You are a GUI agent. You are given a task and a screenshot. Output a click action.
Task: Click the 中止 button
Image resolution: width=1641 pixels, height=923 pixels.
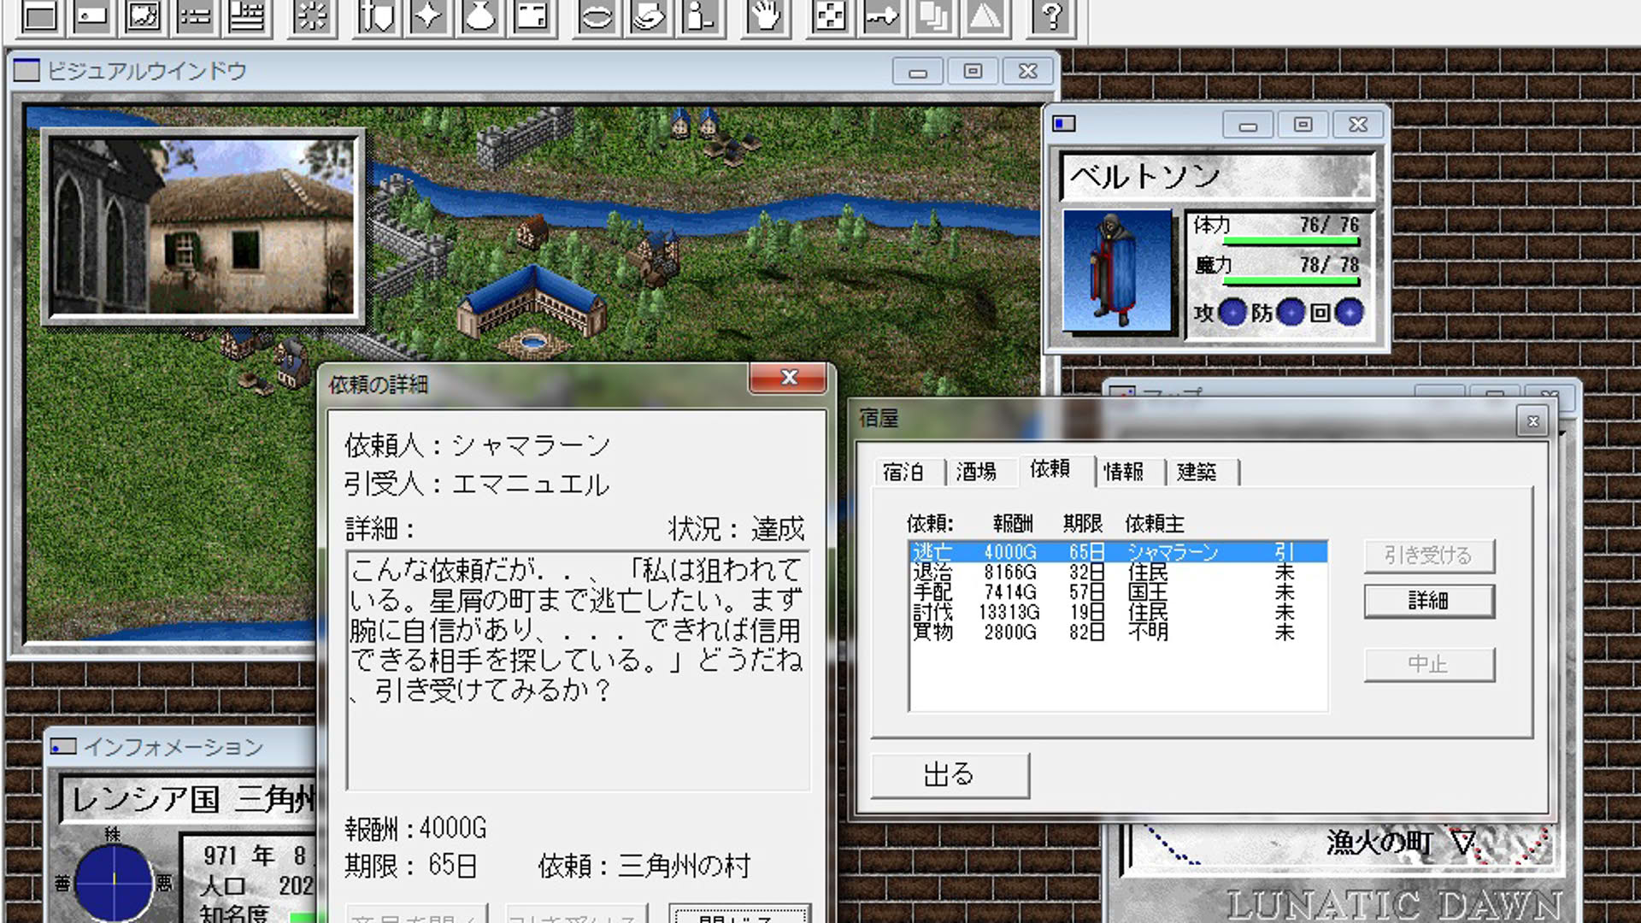pos(1429,664)
